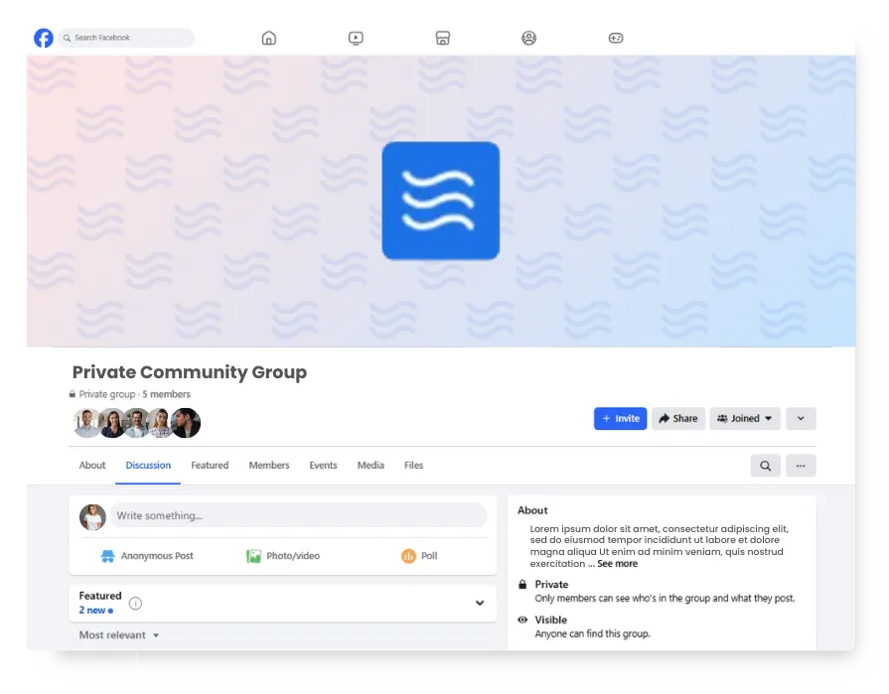Click your avatar beside Write something
The width and height of the screenshot is (889, 694).
tap(92, 516)
